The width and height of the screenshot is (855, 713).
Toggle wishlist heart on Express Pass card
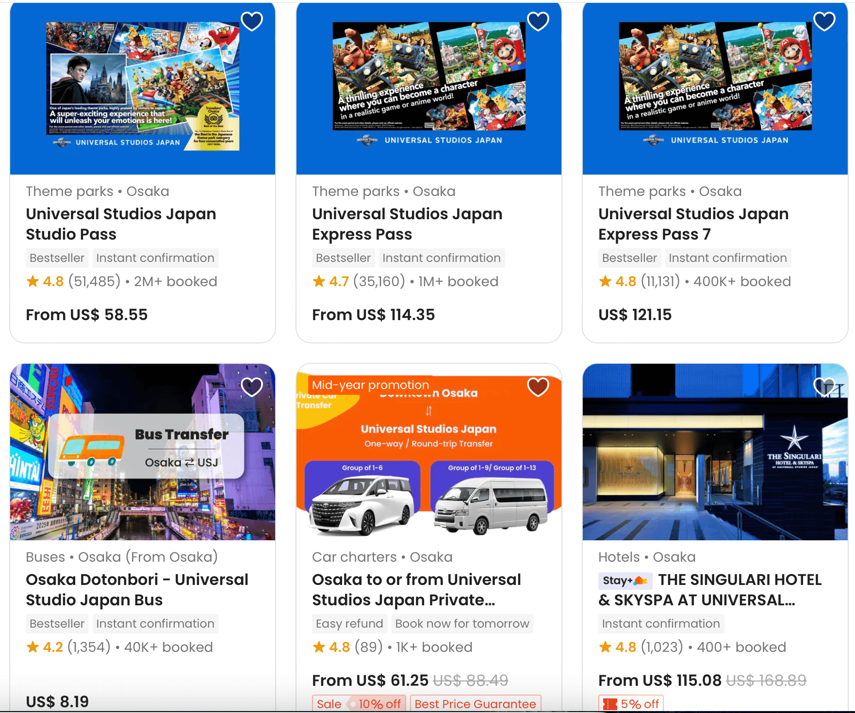pyautogui.click(x=538, y=21)
